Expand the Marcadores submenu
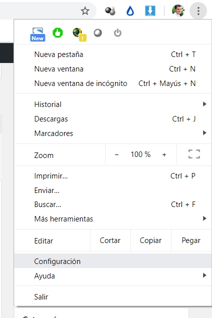Image resolution: width=212 pixels, height=318 pixels. coord(113,133)
